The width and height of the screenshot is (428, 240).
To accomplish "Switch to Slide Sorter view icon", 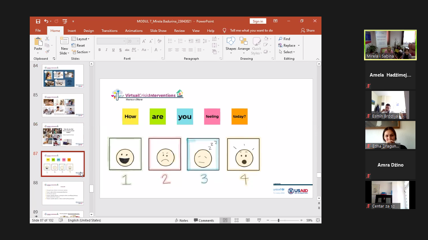I will 237,220.
